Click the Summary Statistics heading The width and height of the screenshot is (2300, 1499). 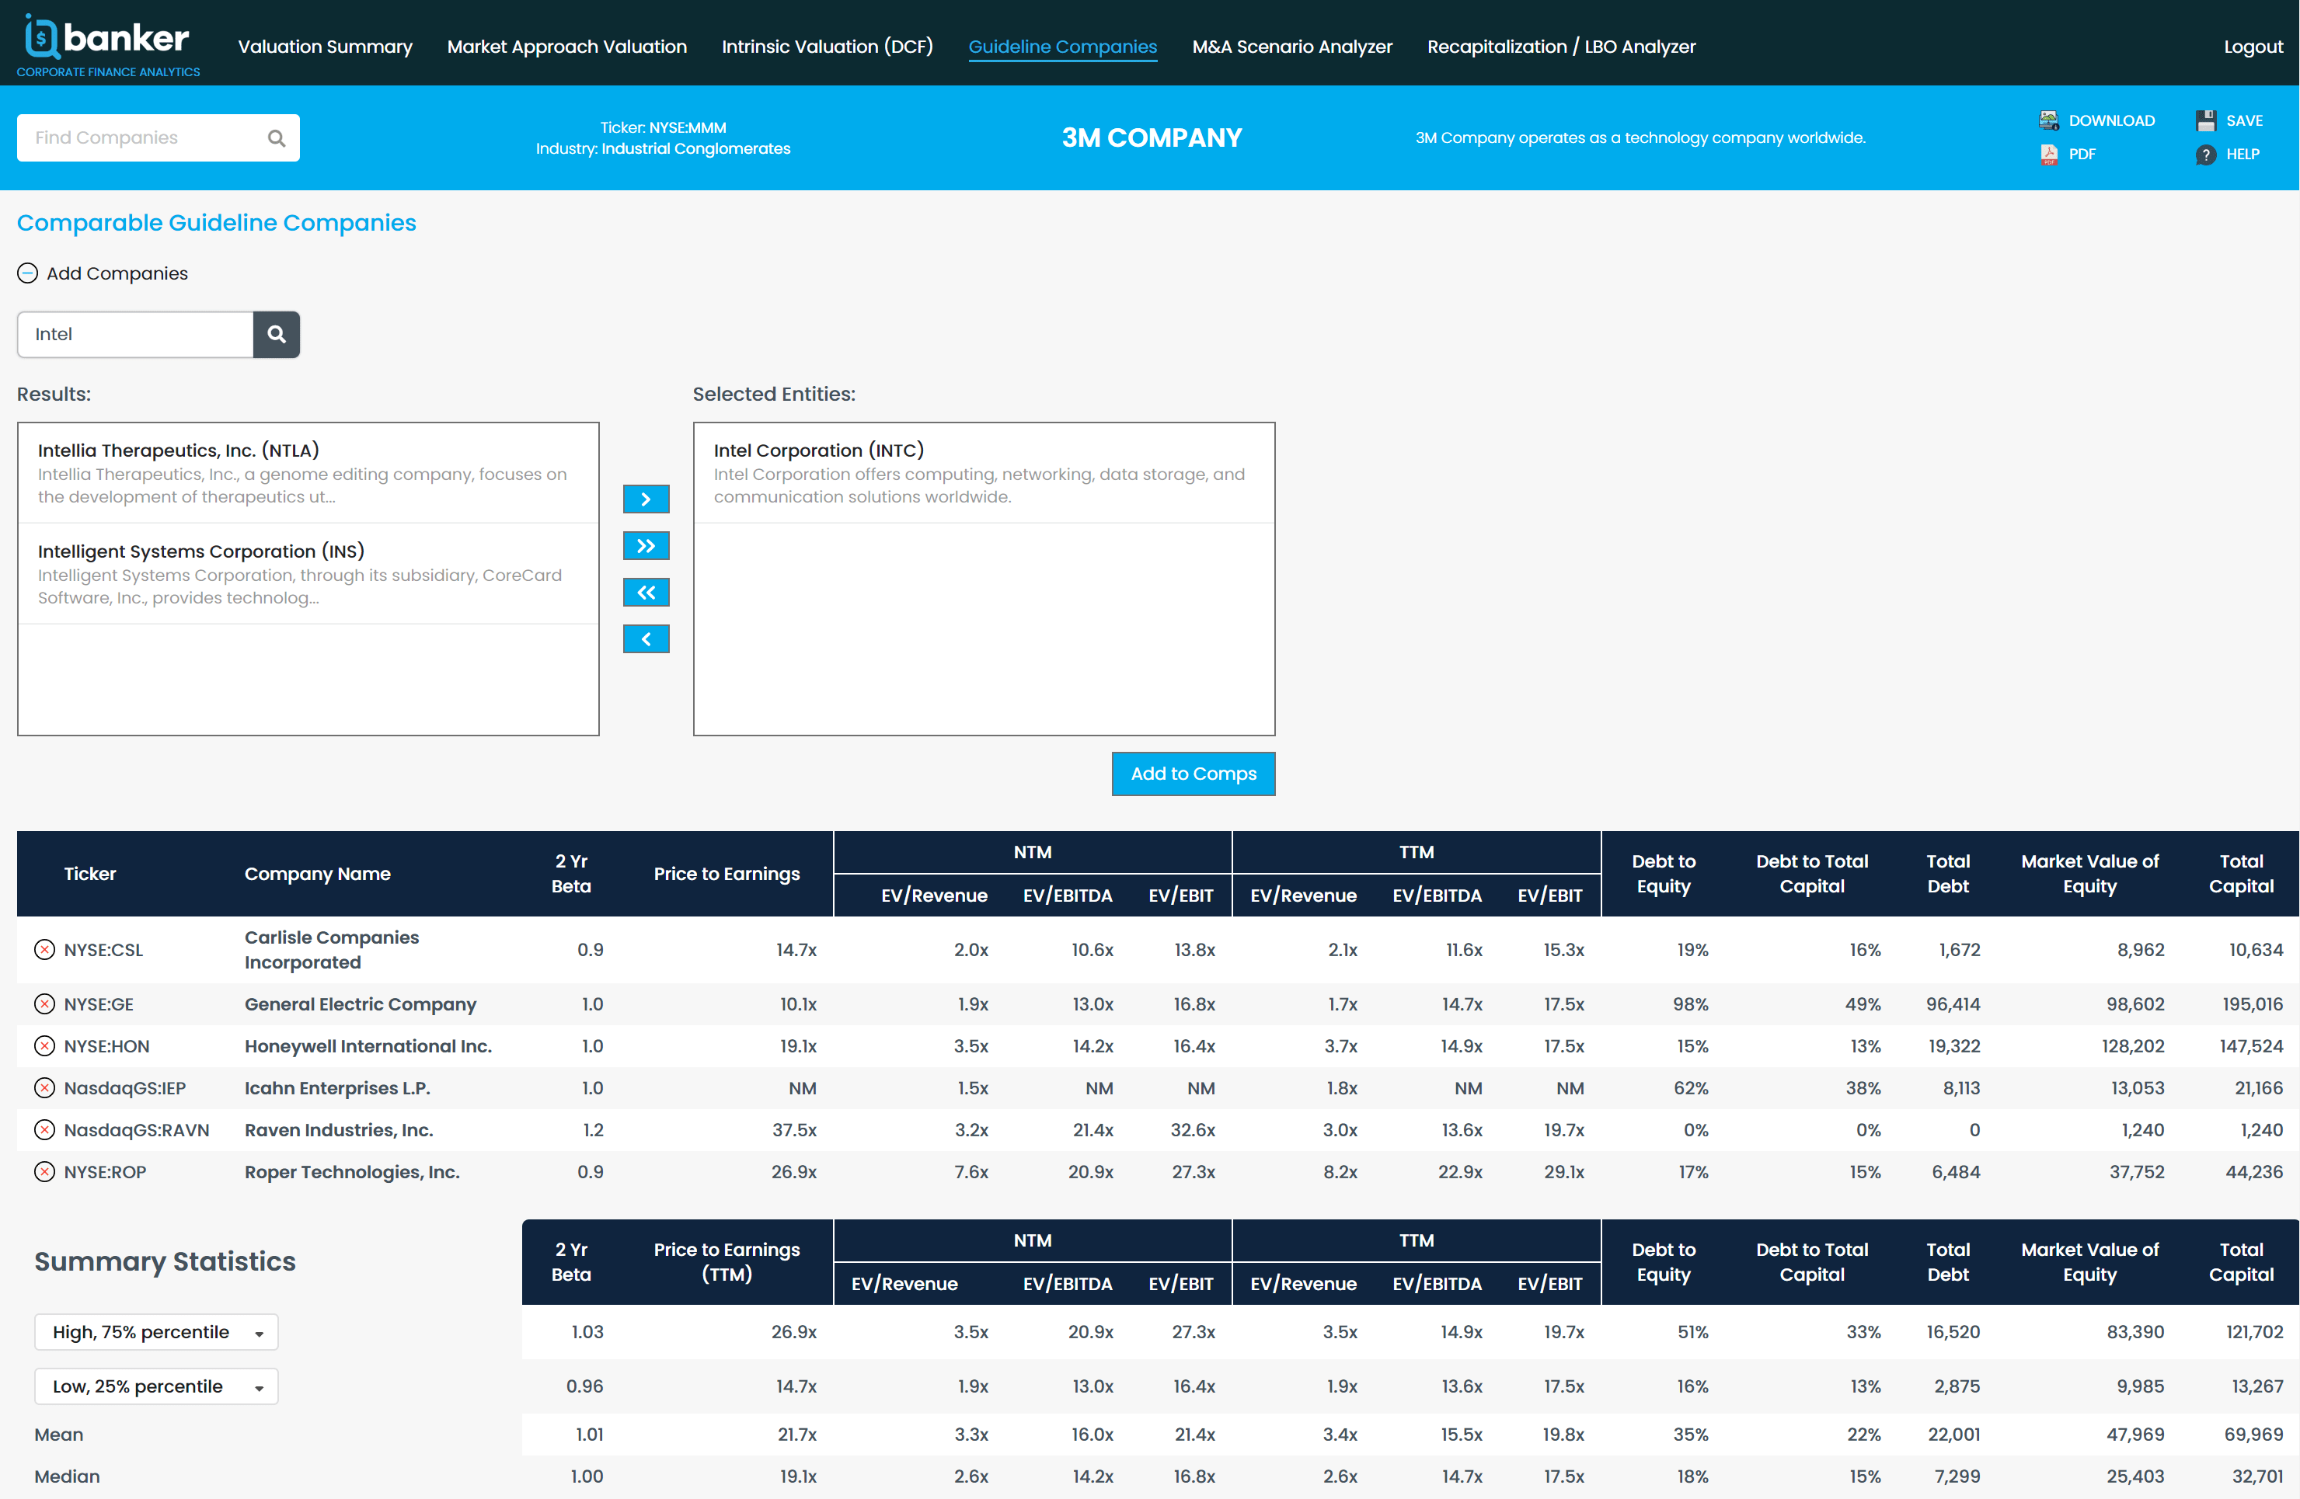coord(166,1261)
